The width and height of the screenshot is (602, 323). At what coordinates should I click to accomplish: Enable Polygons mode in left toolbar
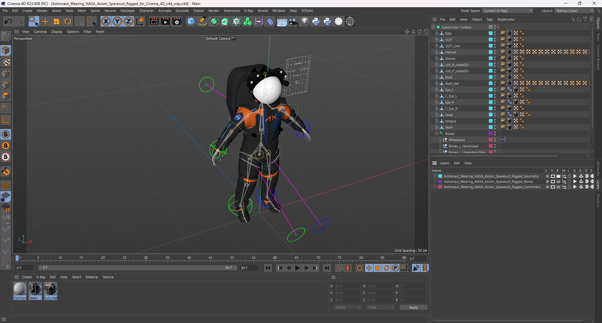(6, 96)
